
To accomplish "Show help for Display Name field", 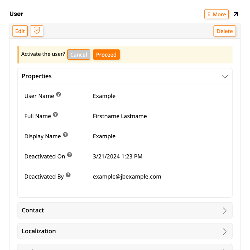I will [65, 134].
